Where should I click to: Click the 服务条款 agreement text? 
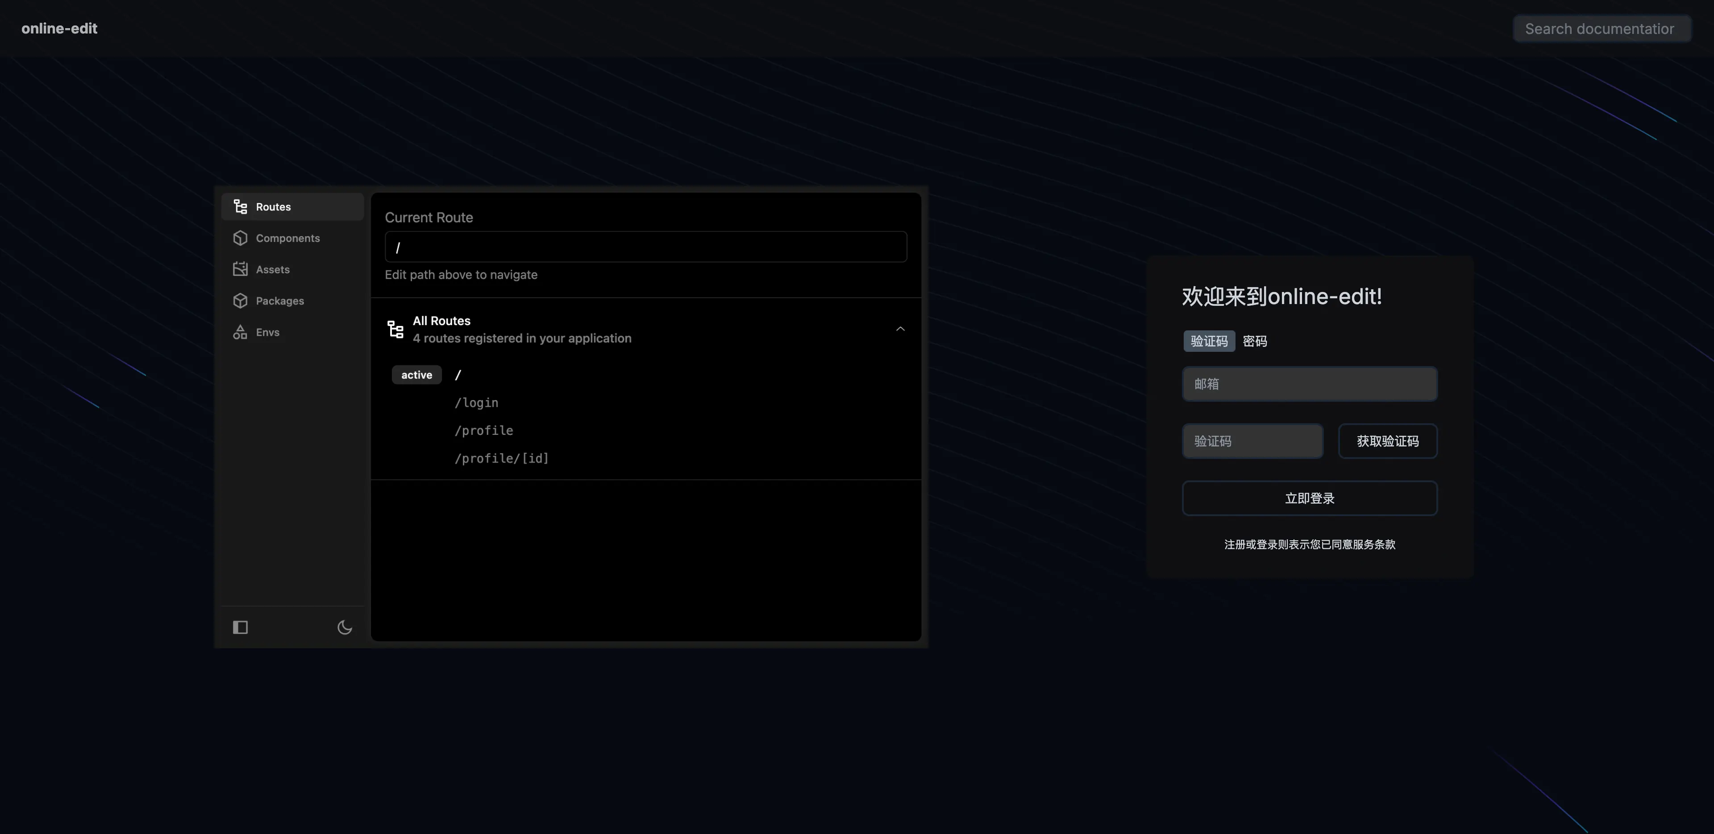pos(1374,544)
